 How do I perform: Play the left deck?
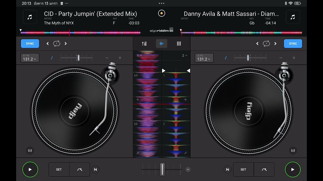point(30,169)
